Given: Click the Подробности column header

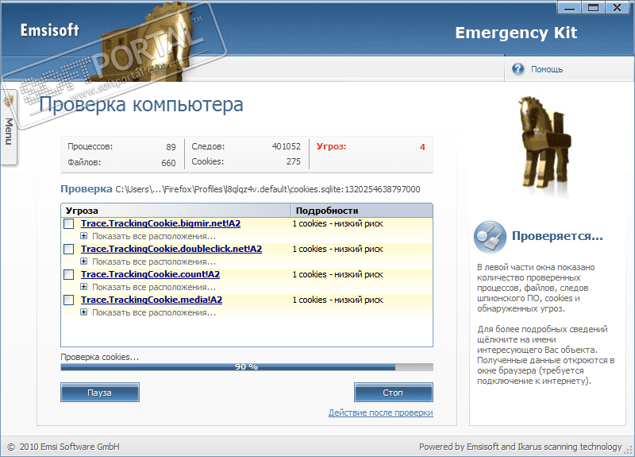Looking at the screenshot, I should [362, 211].
